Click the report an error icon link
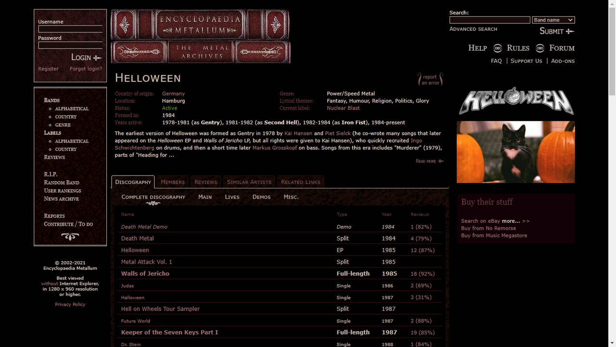Viewport: 616px width, 347px height. click(x=430, y=80)
